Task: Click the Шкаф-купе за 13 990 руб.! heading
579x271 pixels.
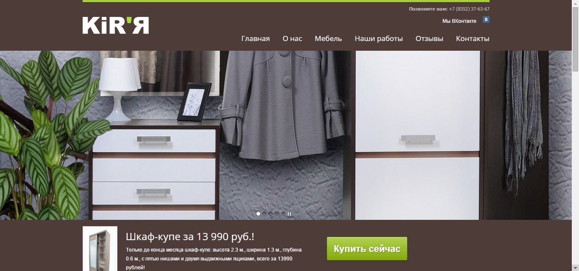Action: point(190,236)
